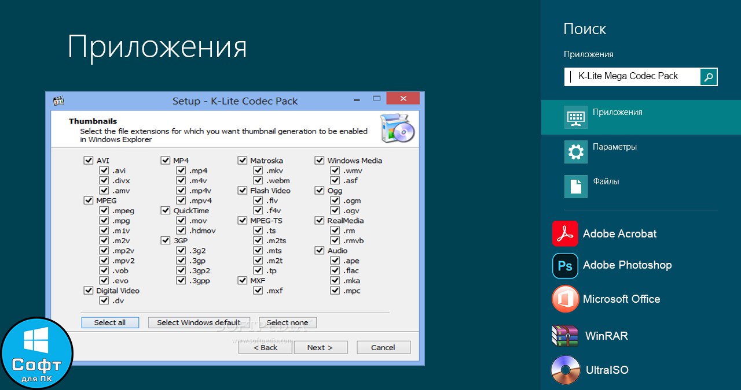Uncheck the .3g2 checkbox
Screen dimensions: 741x390
[x=181, y=250]
